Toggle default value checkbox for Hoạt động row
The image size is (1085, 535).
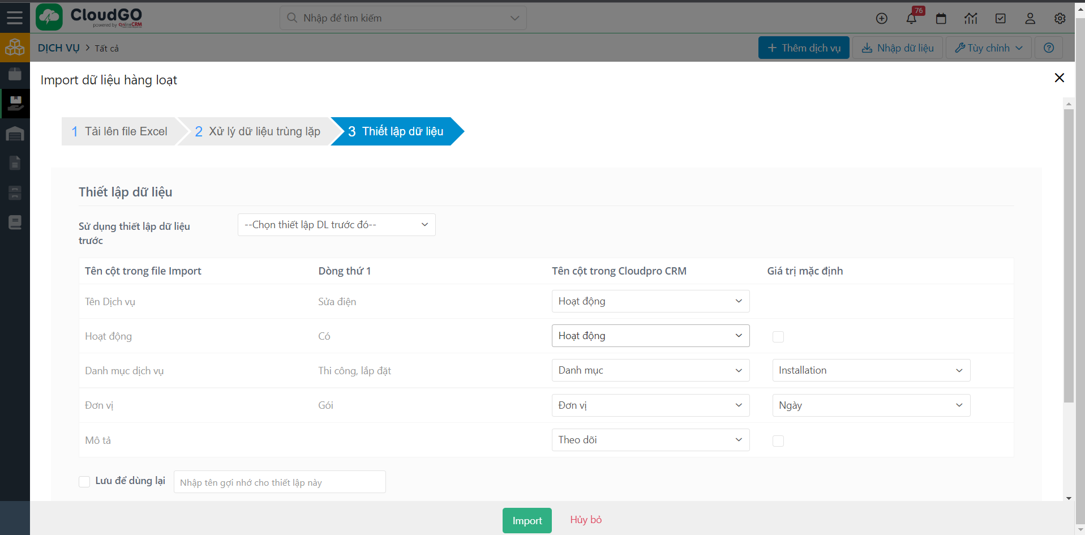778,337
